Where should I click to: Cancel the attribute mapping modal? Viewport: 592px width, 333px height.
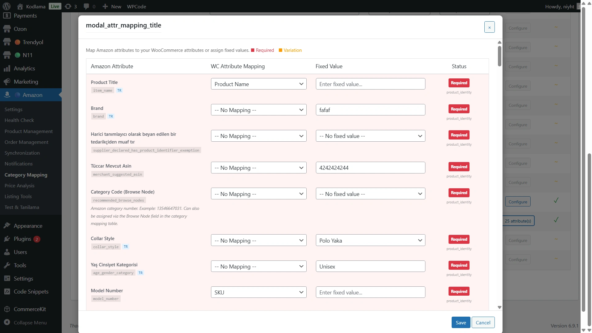[483, 323]
